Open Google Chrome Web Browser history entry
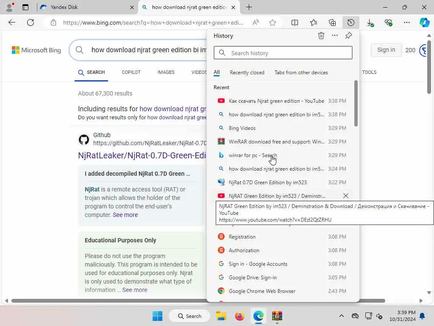 282,291
